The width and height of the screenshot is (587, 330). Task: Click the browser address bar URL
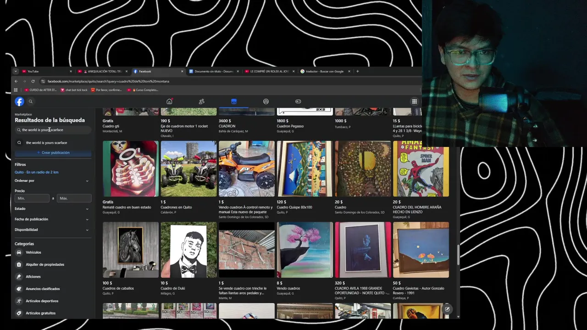pyautogui.click(x=108, y=81)
